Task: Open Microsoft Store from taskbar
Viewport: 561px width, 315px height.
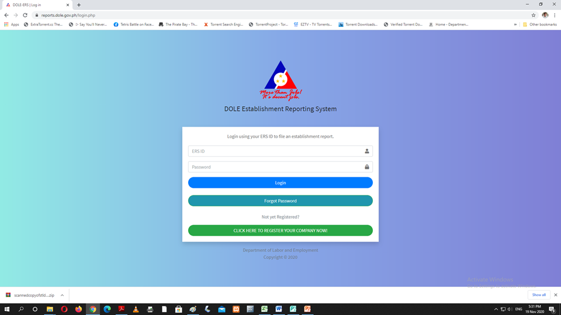Action: pyautogui.click(x=179, y=309)
